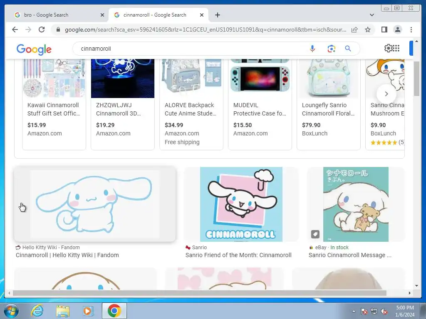Image resolution: width=426 pixels, height=319 pixels.
Task: Open File Explorer from taskbar
Action: point(63,311)
